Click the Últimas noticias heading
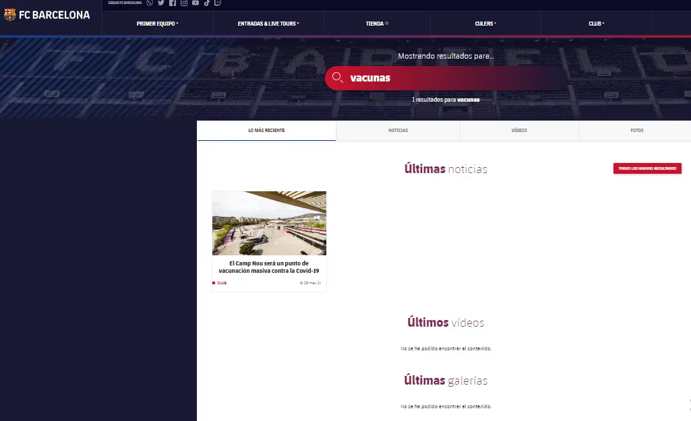The image size is (691, 421). coord(446,169)
